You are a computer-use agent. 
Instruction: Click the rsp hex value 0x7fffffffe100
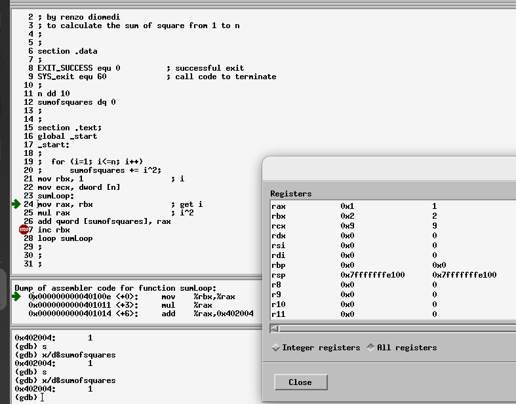pyautogui.click(x=372, y=275)
